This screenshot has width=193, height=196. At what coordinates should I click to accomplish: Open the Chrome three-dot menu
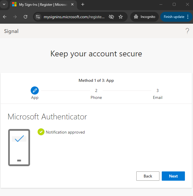click(188, 17)
